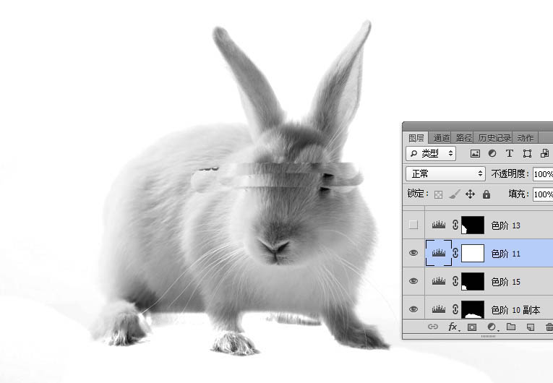Click mask link chain icon on 色阶 10 副本
Viewport: 553px width, 383px height.
455,309
